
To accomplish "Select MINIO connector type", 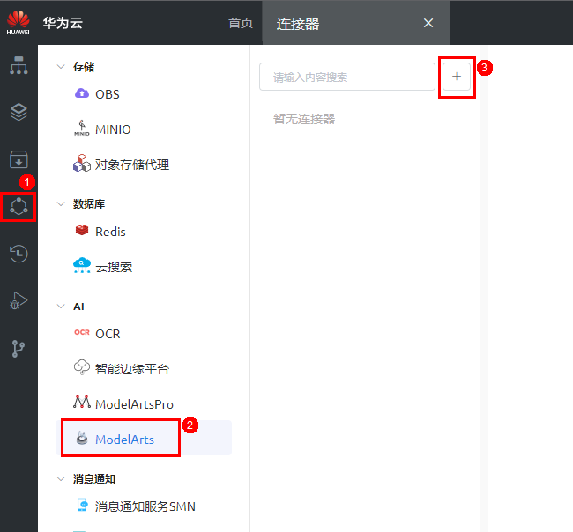I will pos(113,129).
